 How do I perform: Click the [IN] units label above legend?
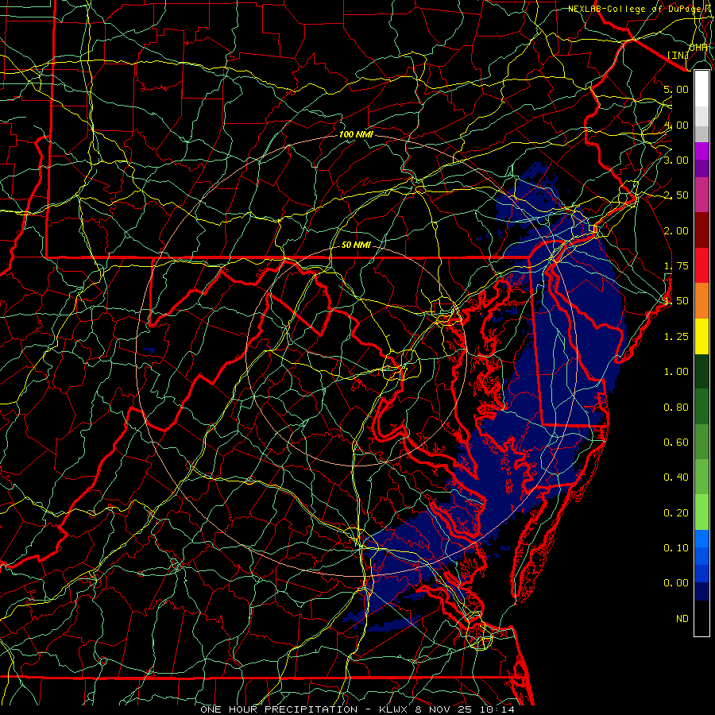[x=678, y=55]
